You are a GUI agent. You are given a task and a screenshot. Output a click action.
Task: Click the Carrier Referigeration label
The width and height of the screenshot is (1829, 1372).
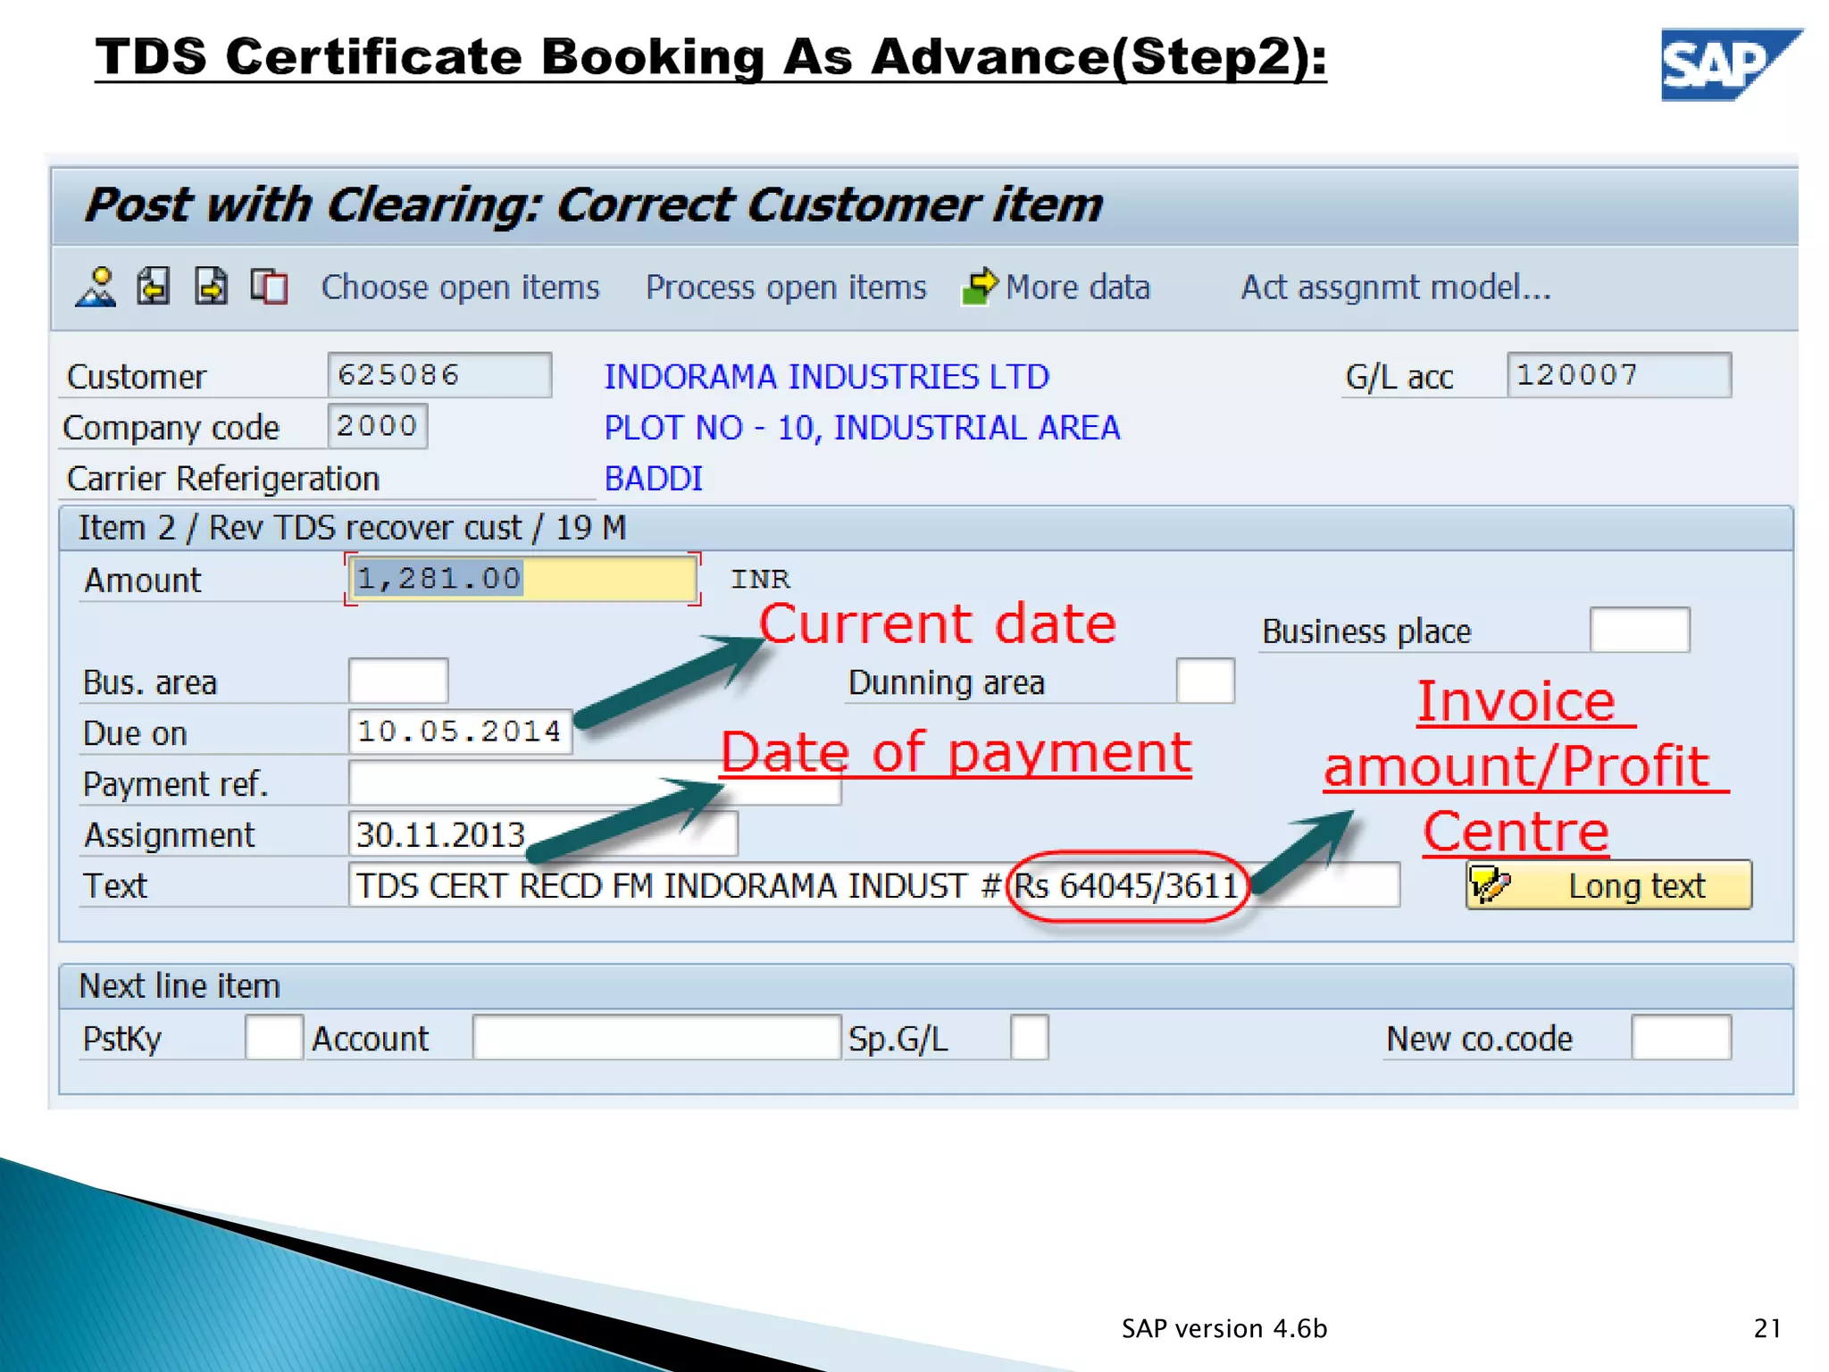(223, 480)
